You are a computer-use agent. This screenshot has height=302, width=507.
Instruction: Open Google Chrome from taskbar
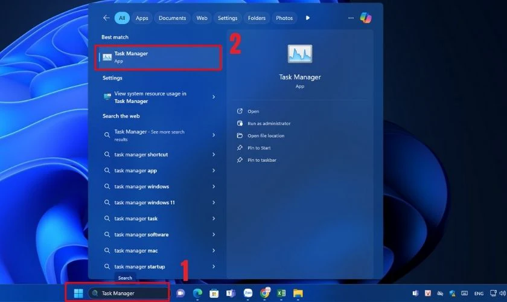[265, 293]
